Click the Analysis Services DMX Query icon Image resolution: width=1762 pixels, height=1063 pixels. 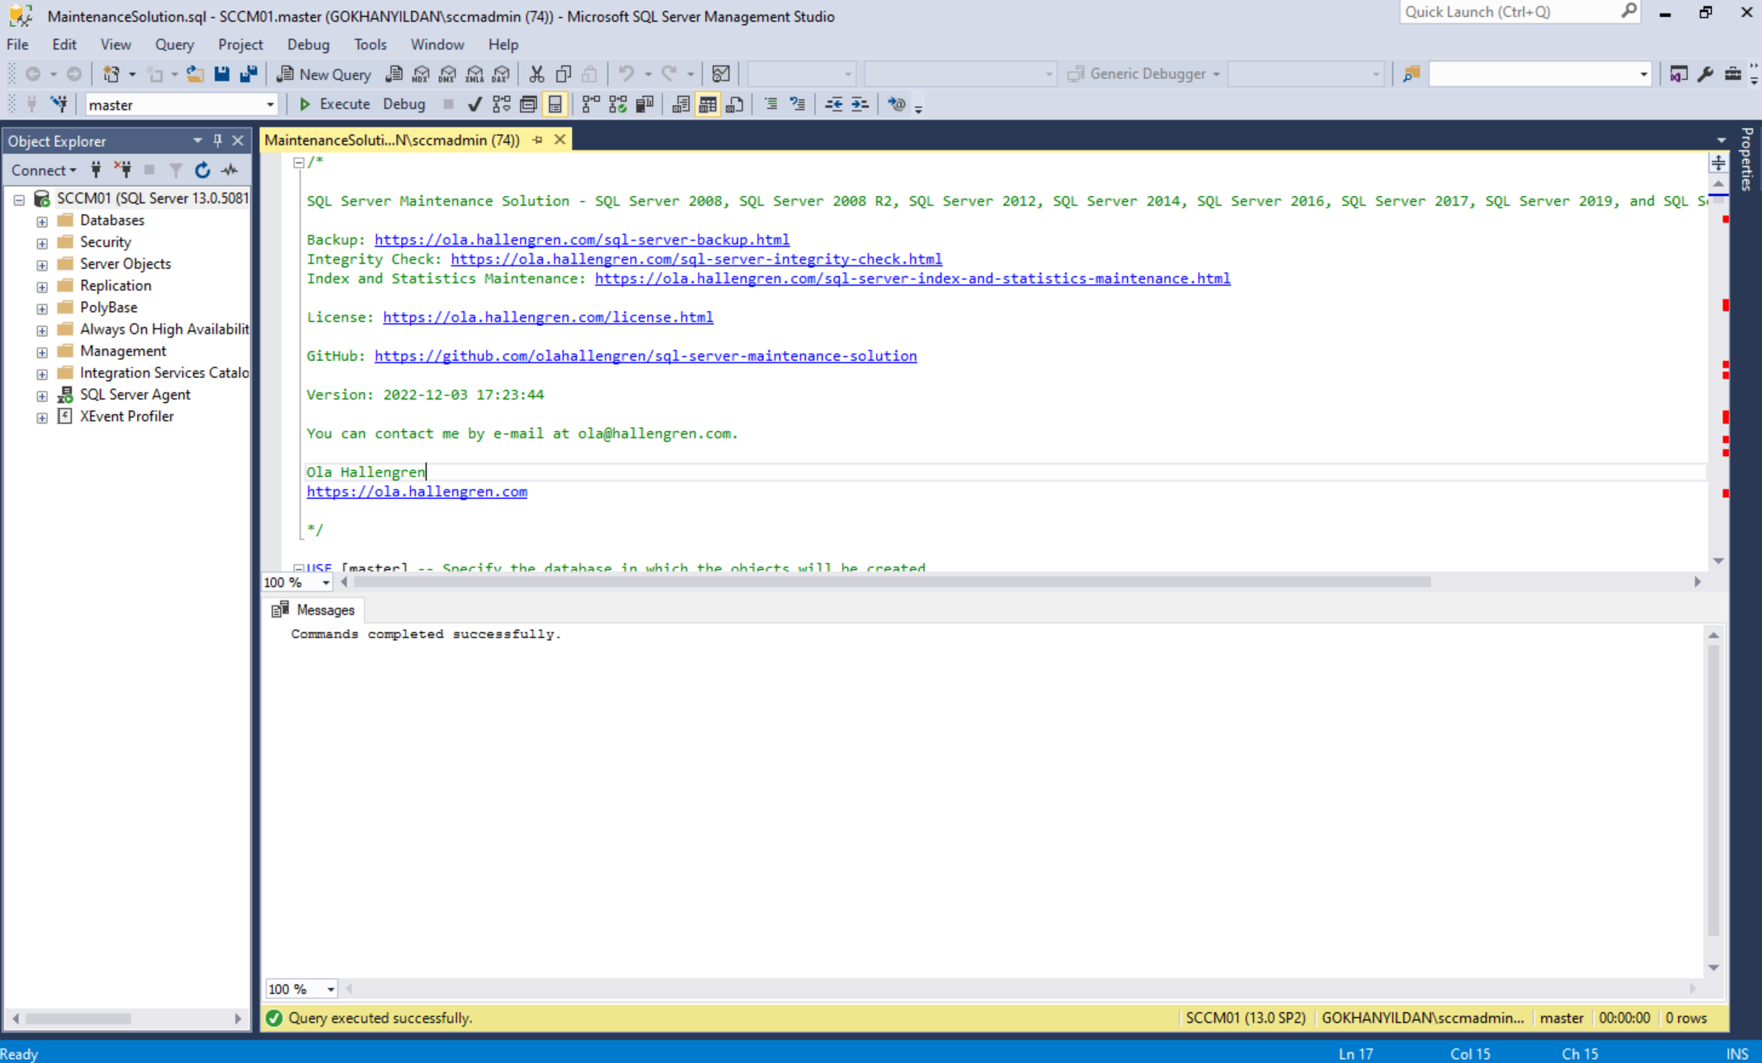pos(447,74)
